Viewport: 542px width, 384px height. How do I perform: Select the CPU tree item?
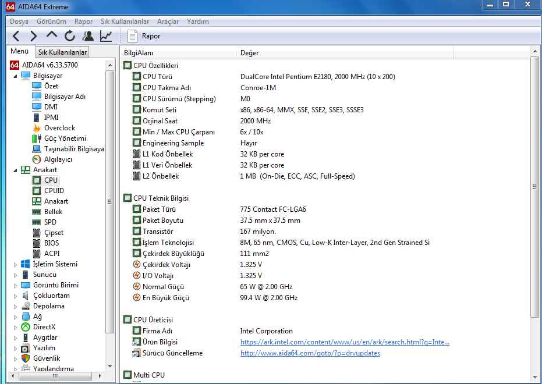[x=51, y=180]
